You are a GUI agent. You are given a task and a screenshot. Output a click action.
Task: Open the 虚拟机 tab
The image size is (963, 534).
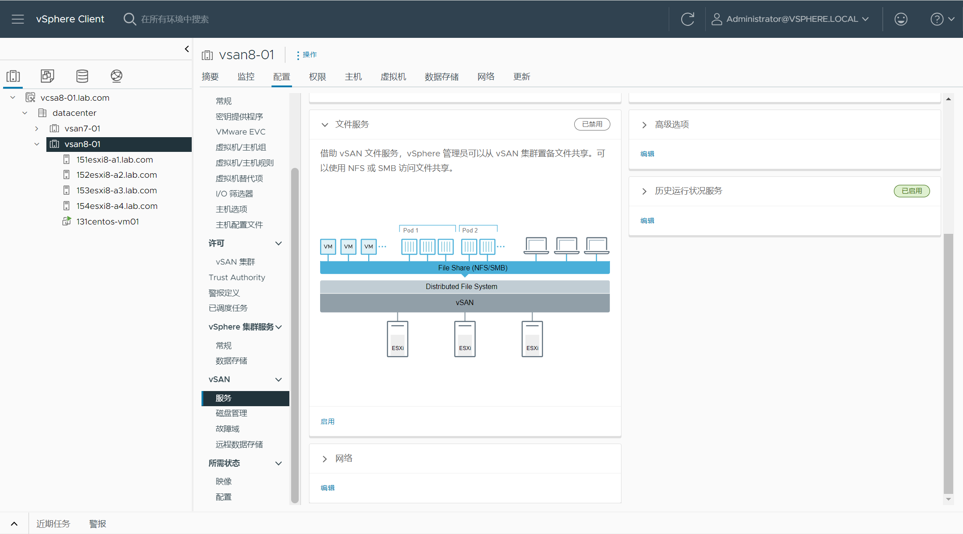[x=393, y=77]
